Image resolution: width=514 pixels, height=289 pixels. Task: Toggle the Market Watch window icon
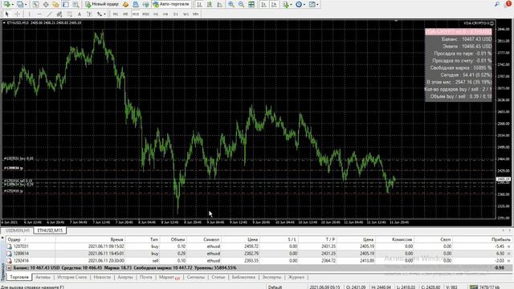[35, 4]
